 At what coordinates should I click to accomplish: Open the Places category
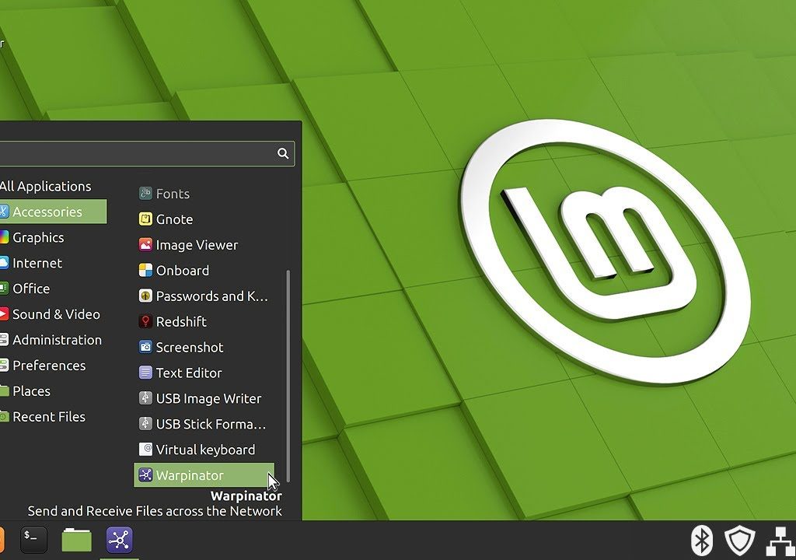[54, 390]
